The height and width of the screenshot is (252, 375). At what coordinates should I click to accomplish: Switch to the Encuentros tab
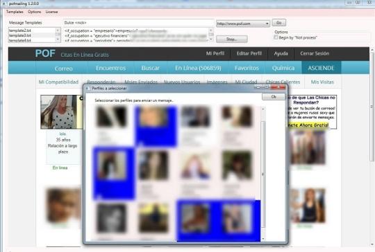[110, 68]
